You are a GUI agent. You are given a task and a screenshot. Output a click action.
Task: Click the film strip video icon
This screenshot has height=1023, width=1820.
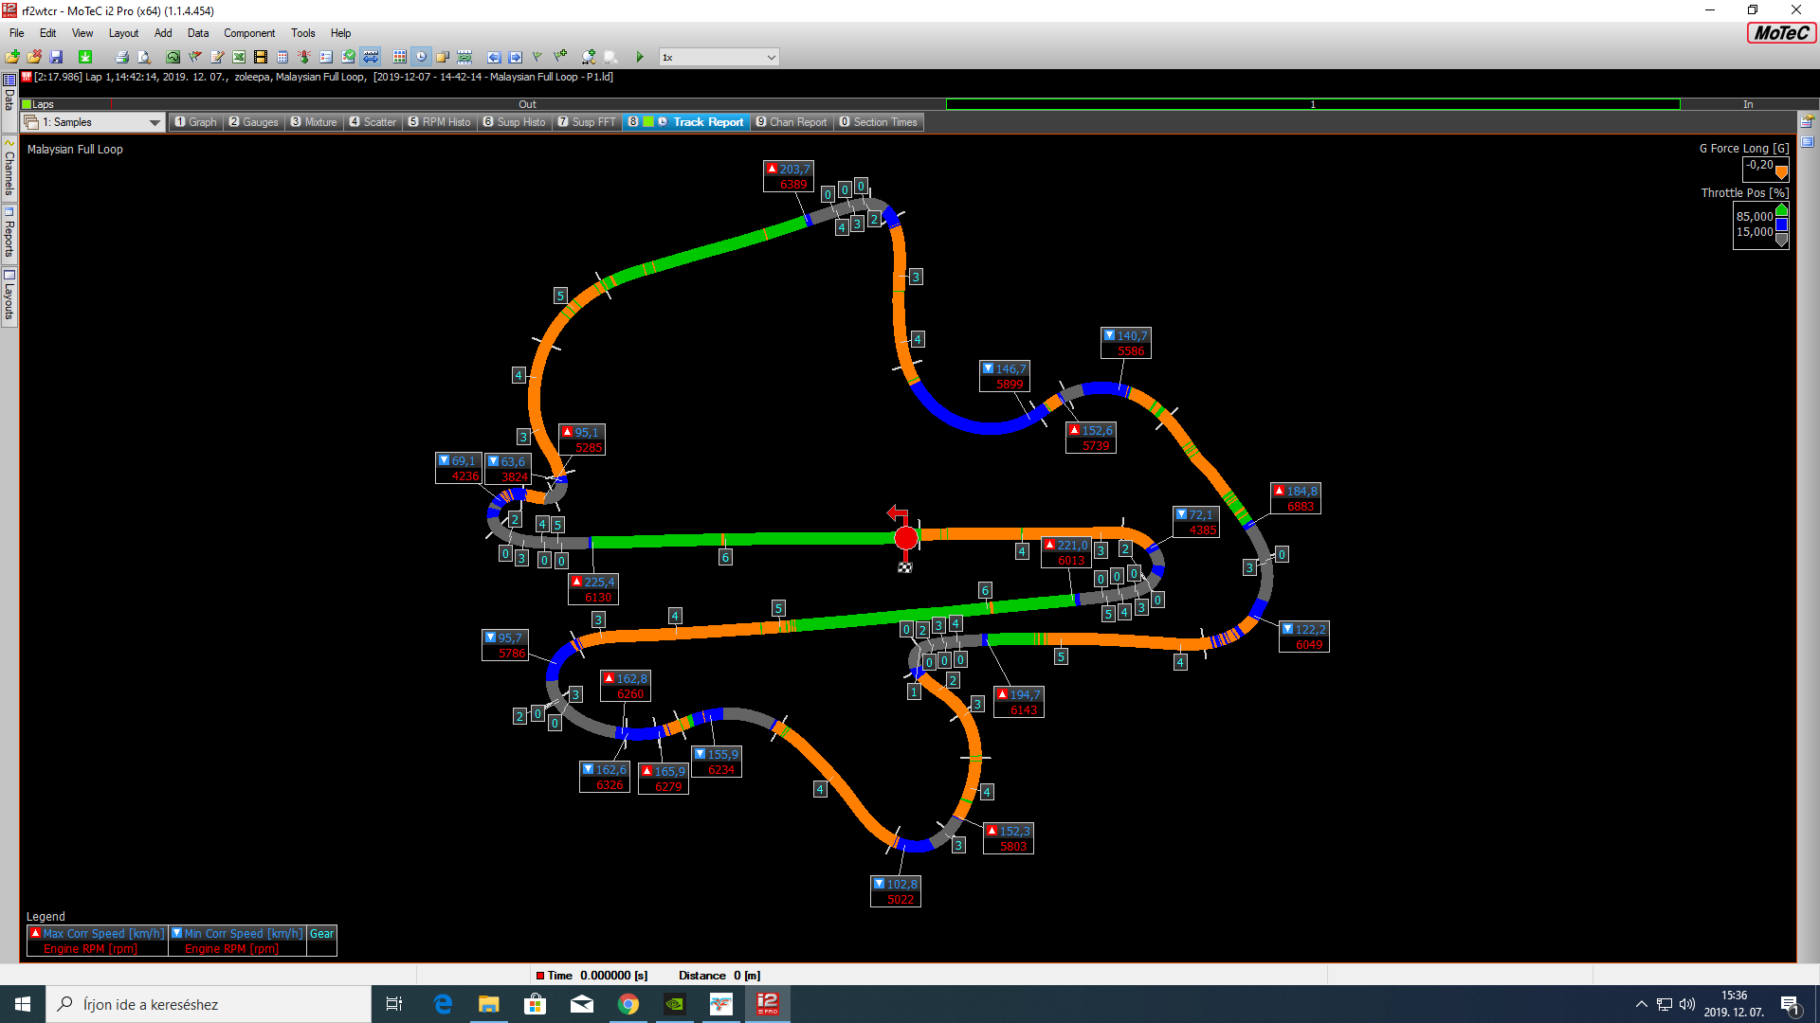pyautogui.click(x=261, y=57)
